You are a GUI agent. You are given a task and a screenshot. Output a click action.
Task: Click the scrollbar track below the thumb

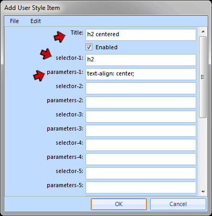[x=203, y=153]
